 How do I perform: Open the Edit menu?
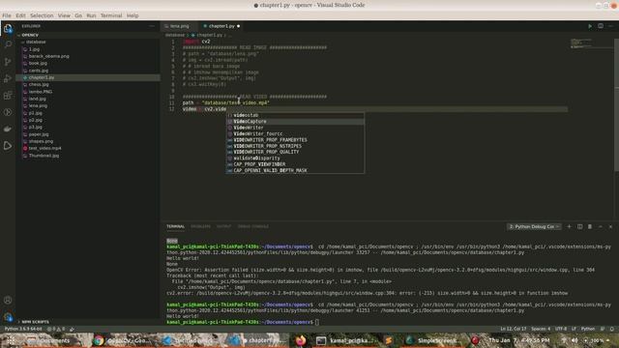tap(20, 15)
